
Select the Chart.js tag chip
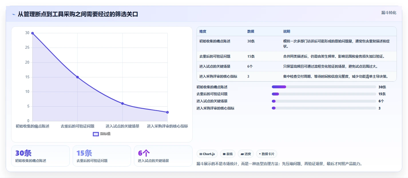(207, 154)
